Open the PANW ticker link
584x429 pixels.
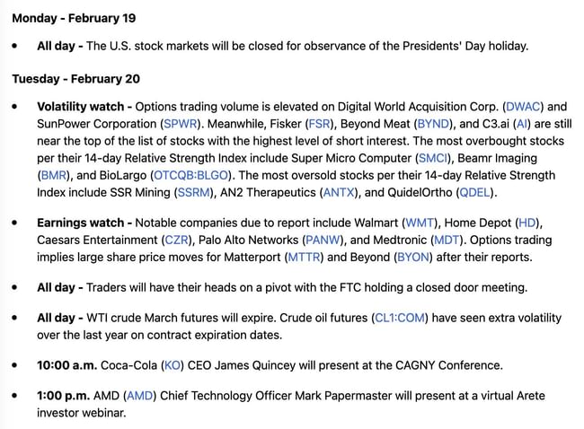[x=321, y=240]
